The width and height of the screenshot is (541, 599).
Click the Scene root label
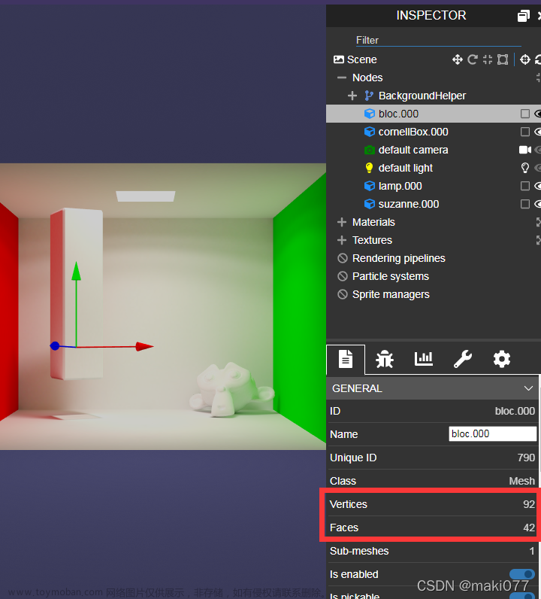pyautogui.click(x=361, y=59)
